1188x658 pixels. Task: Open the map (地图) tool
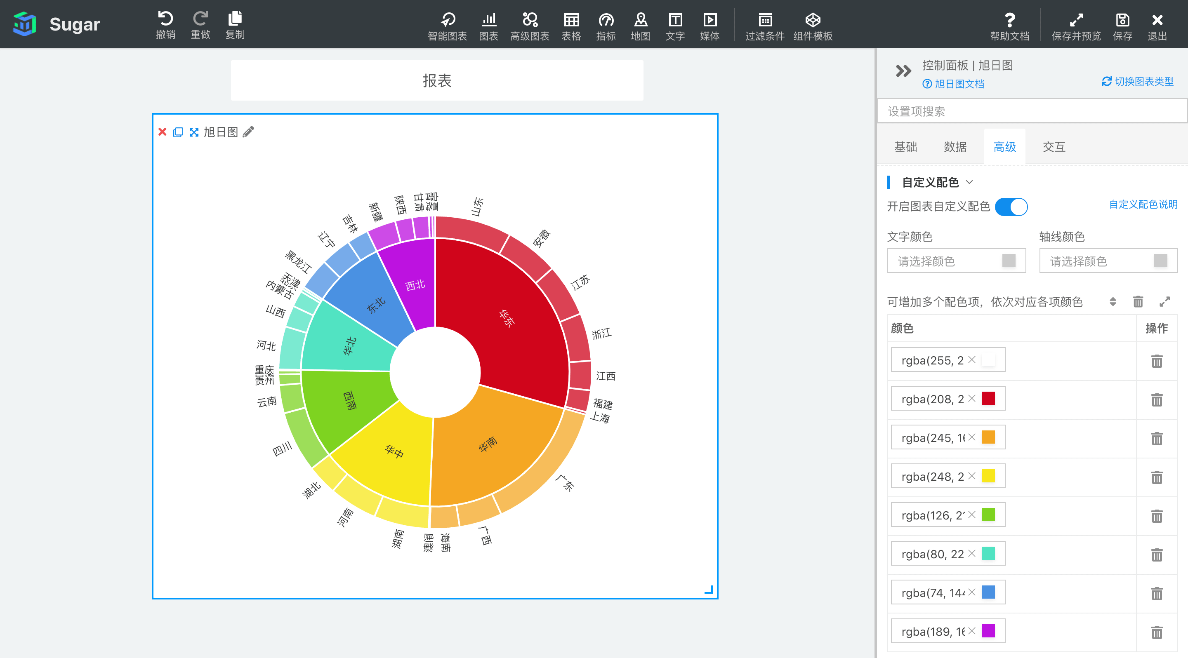pos(641,26)
